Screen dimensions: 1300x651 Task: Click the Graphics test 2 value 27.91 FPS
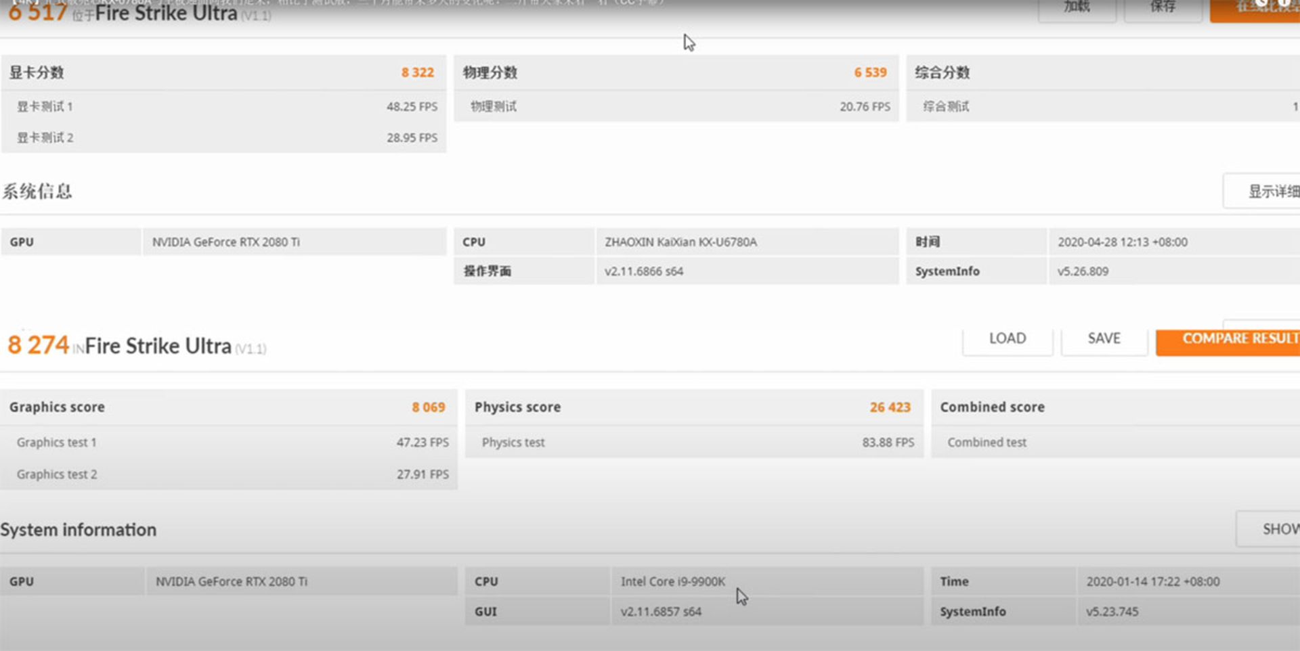coord(422,474)
